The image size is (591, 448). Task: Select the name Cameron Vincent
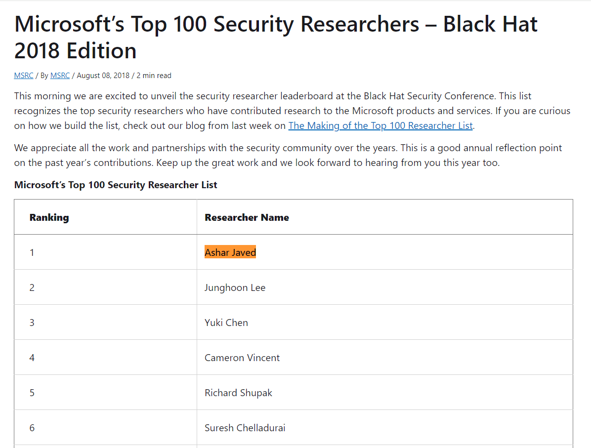[x=242, y=358]
